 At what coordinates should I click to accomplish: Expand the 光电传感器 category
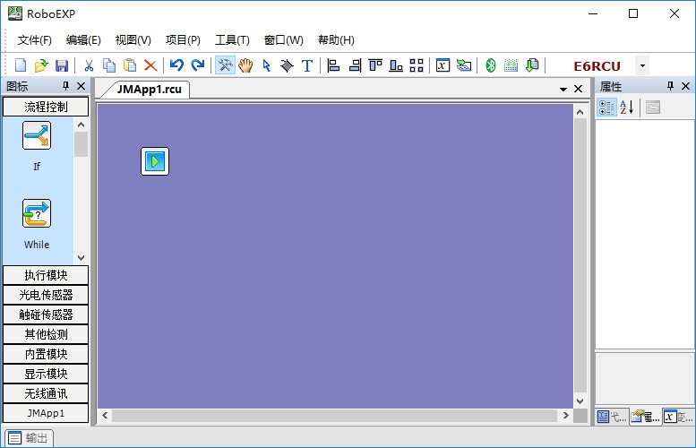[x=46, y=295]
